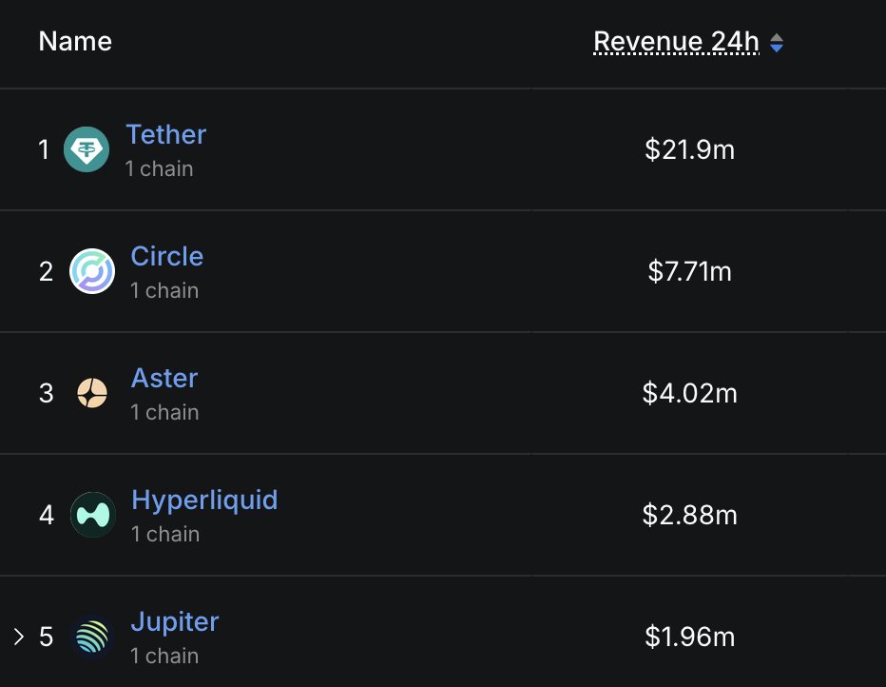This screenshot has height=687, width=886.
Task: Click the Jupiter logo icon
Action: pos(92,637)
